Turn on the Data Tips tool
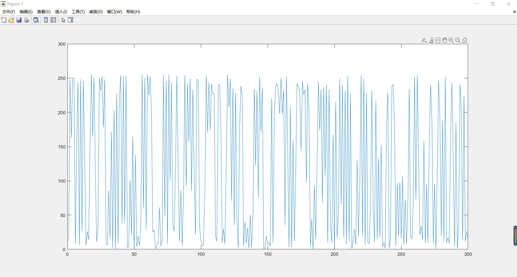Screen dimensions: 517x277 [438, 40]
